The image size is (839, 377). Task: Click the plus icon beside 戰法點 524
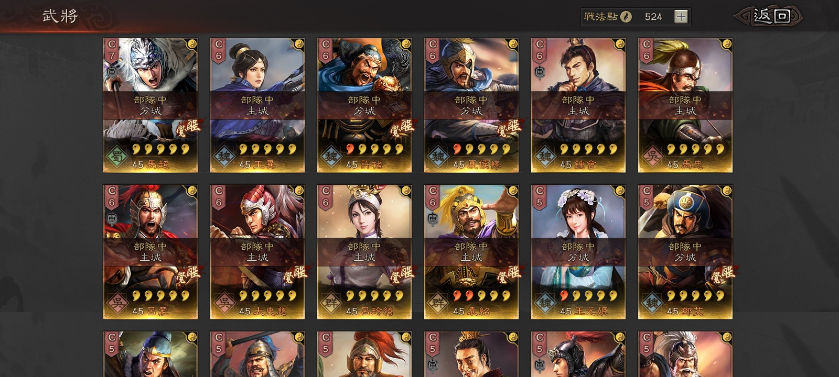coord(681,17)
